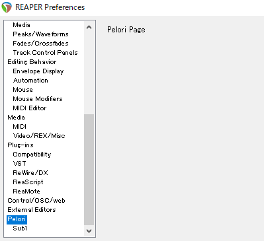
Task: Click the scroll down arrow in preferences tree
Action: point(89,231)
